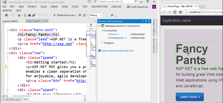223x103 pixels.
Task: Close the Index.cshtml tab with X
Action: click(x=46, y=21)
